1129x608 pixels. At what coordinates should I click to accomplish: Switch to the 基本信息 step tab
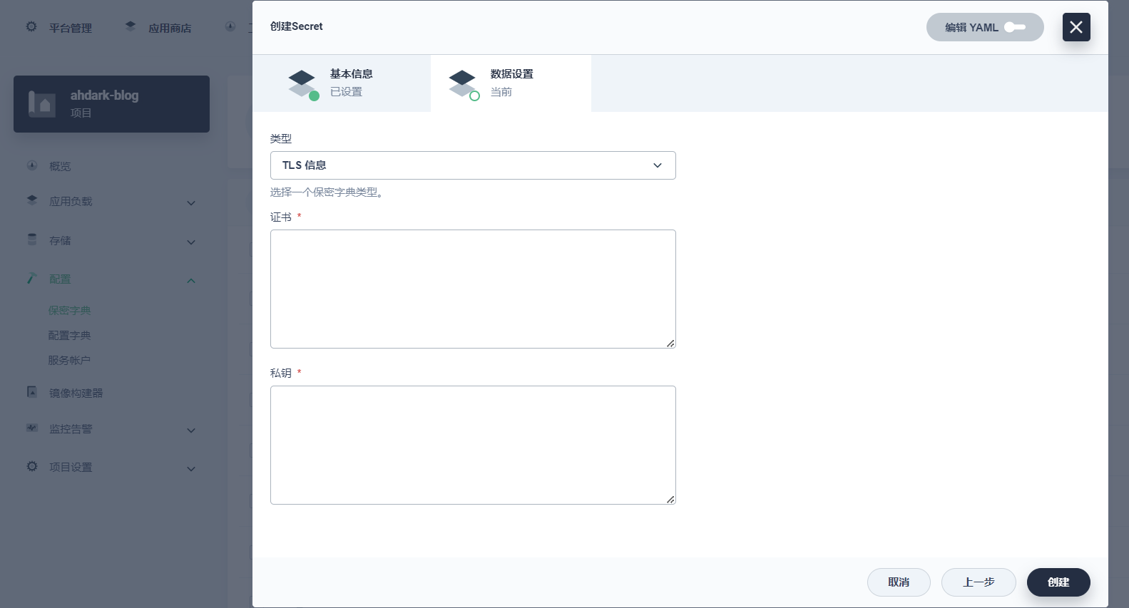coord(342,83)
